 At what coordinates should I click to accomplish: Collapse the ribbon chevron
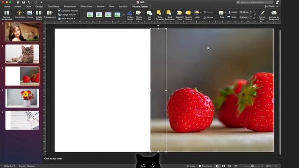(x=278, y=6)
